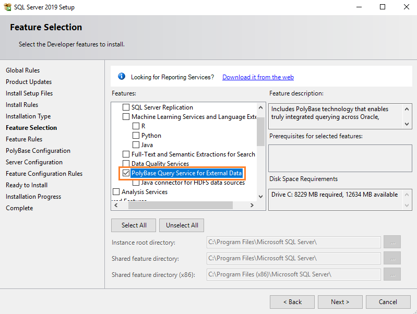
Task: Go Back to previous setup step
Action: 292,302
